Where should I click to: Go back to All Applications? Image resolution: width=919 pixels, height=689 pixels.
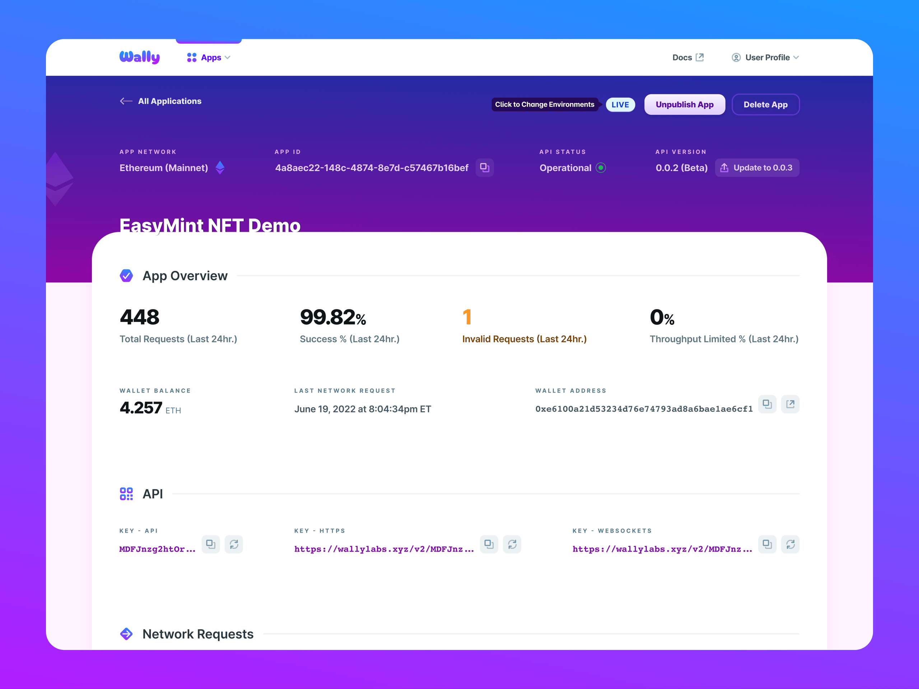point(160,101)
